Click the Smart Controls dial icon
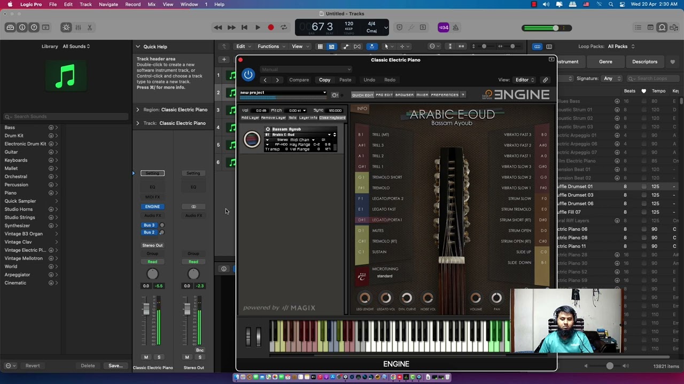Image resolution: width=684 pixels, height=384 pixels. [66, 27]
